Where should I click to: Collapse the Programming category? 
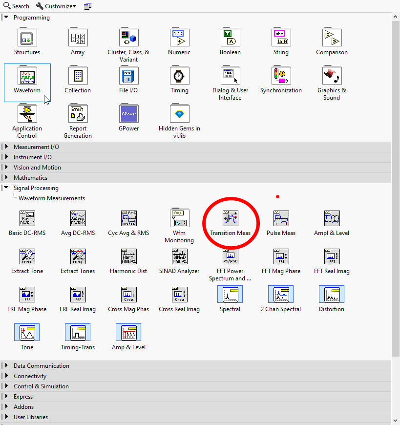(x=6, y=18)
